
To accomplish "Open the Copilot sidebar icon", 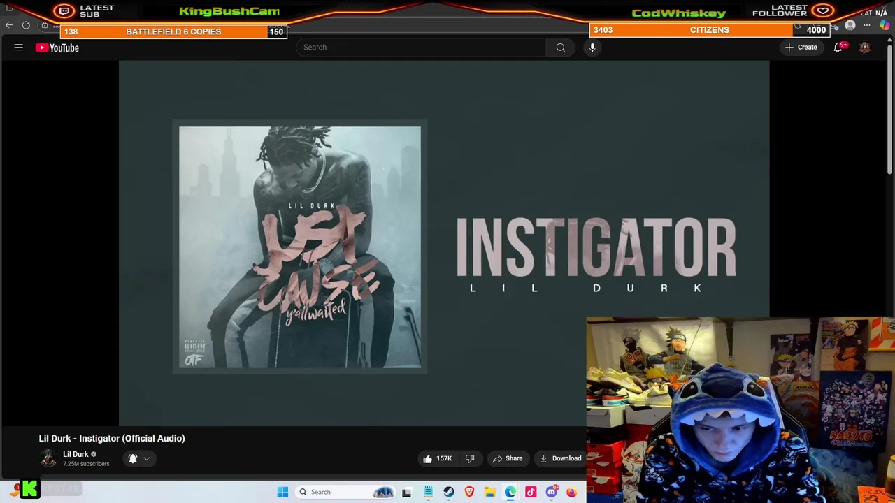I will click(x=885, y=25).
